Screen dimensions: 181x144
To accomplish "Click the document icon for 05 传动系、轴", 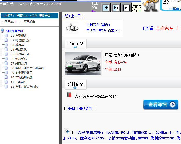I will 6,54.
